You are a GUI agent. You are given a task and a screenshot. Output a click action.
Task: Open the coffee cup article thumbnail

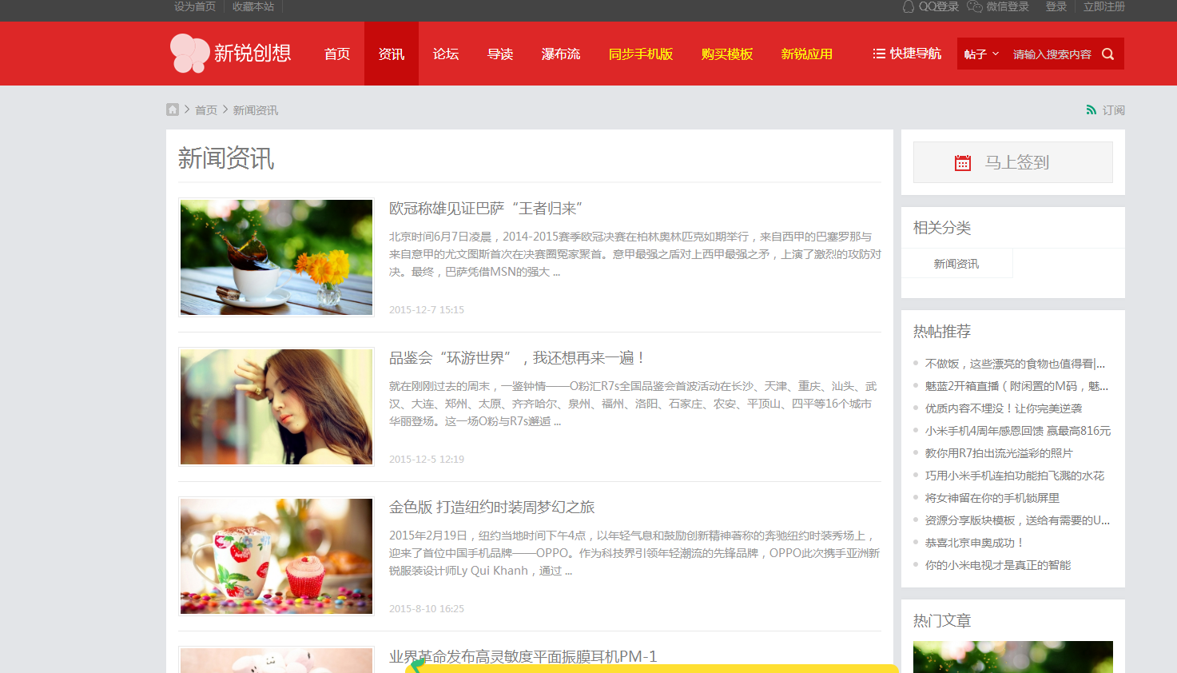[276, 257]
